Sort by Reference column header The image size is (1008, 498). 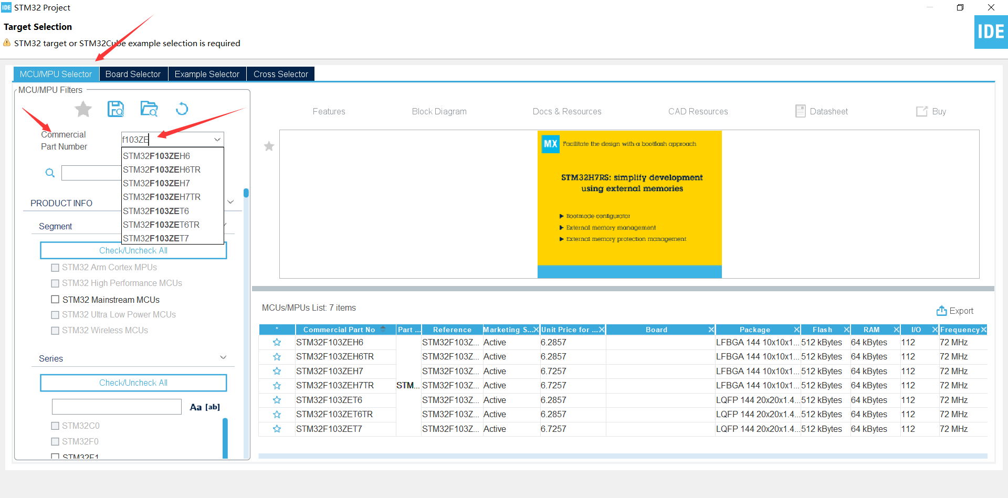click(452, 330)
